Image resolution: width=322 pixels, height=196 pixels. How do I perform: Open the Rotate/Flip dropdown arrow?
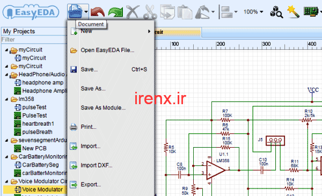(213, 12)
